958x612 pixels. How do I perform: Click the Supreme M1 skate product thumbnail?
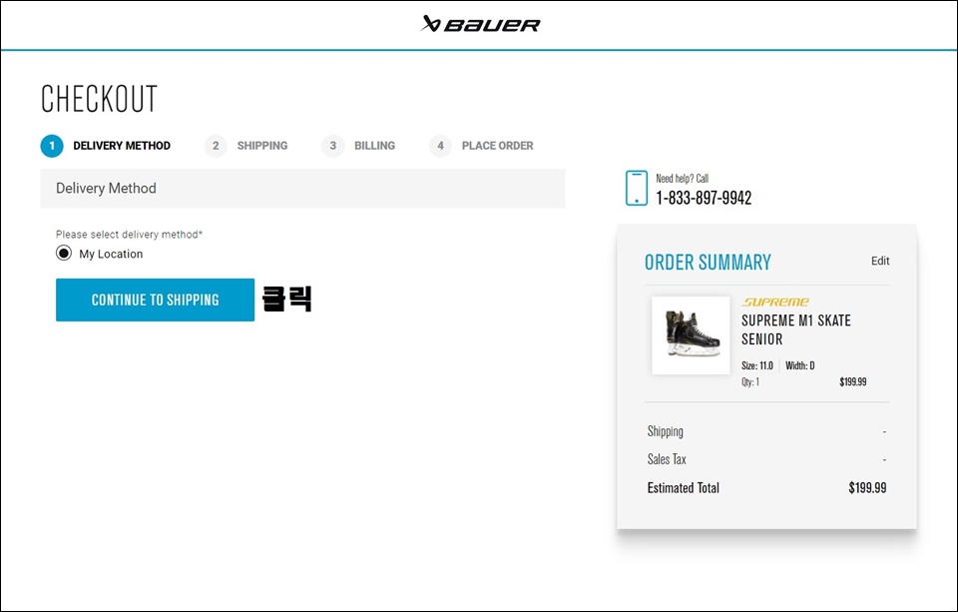(x=691, y=335)
